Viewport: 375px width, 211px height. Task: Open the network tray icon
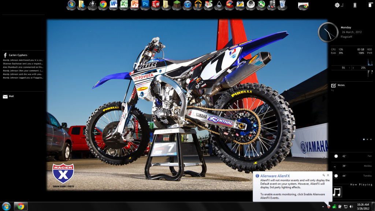point(346,207)
